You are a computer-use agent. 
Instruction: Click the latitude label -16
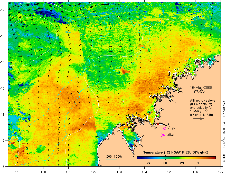[3, 114]
